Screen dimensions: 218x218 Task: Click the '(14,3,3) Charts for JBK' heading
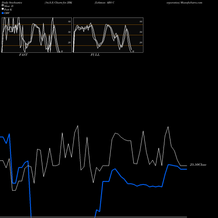[58, 3]
